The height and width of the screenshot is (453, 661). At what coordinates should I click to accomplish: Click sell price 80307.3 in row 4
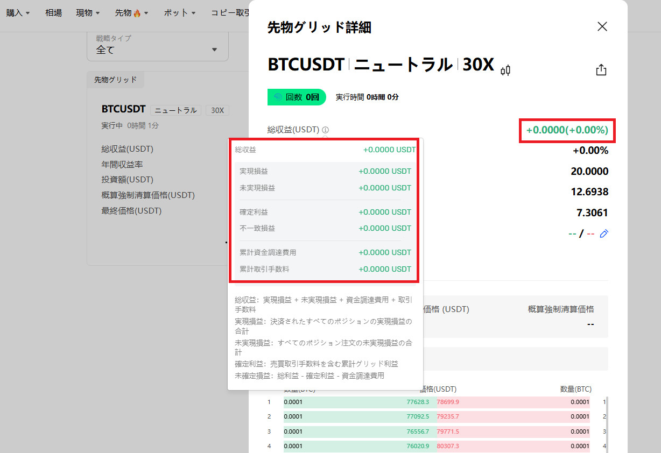[448, 446]
